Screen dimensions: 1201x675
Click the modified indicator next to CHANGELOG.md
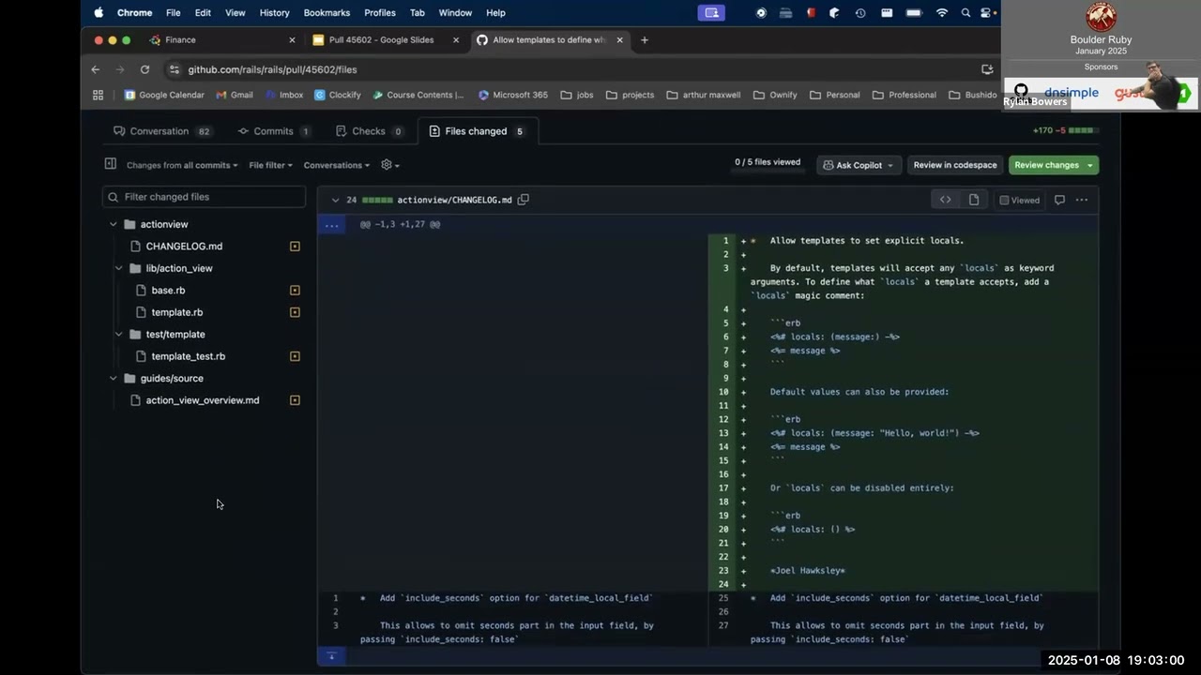point(295,247)
